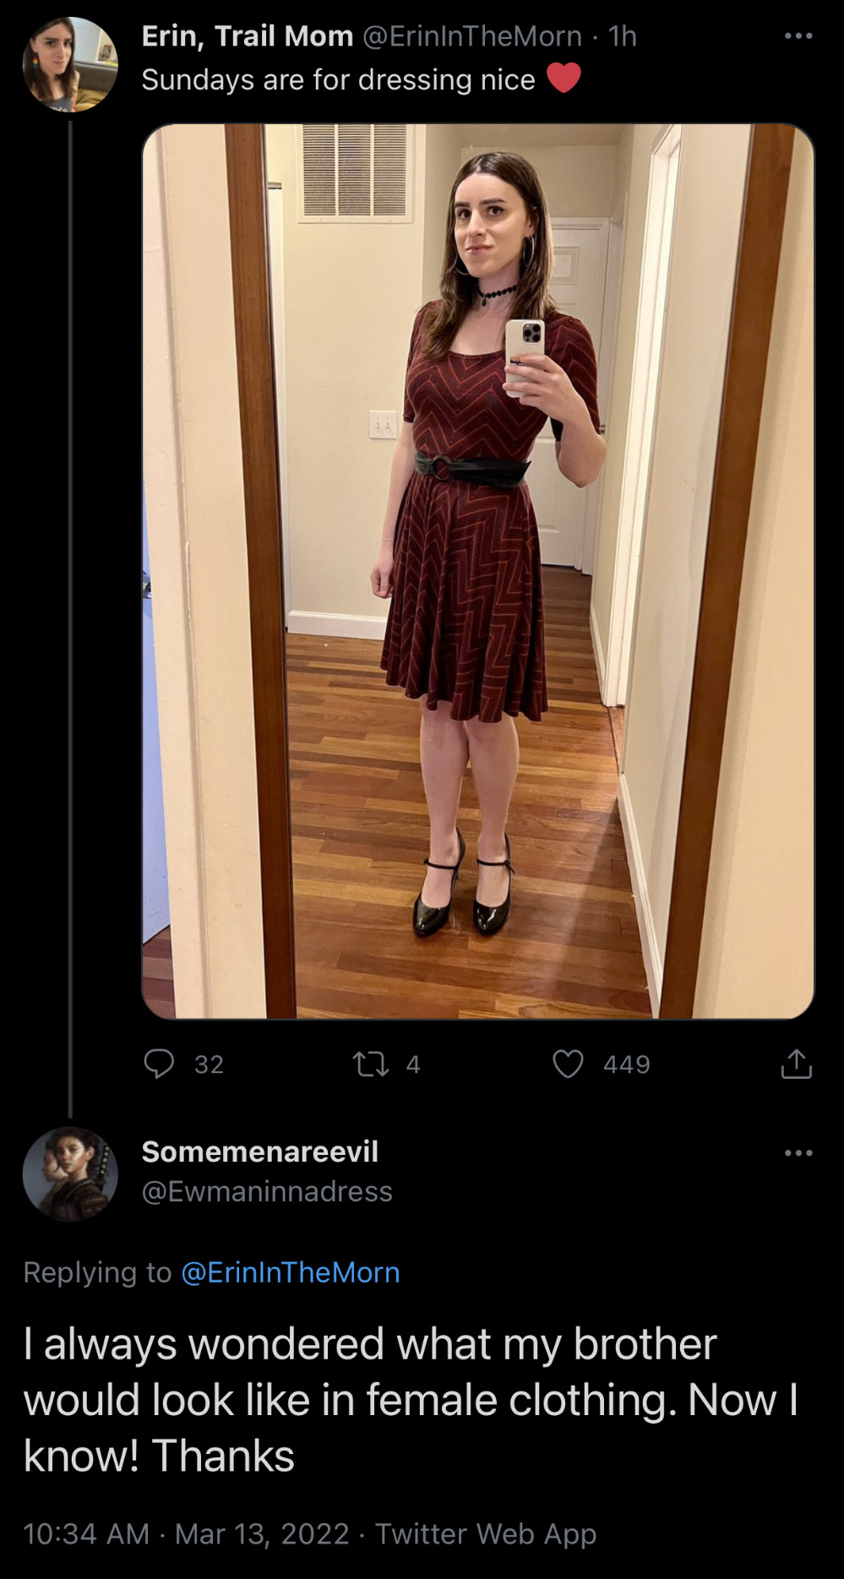Like the tweet with the heart icon
The width and height of the screenshot is (844, 1579).
pos(568,1064)
